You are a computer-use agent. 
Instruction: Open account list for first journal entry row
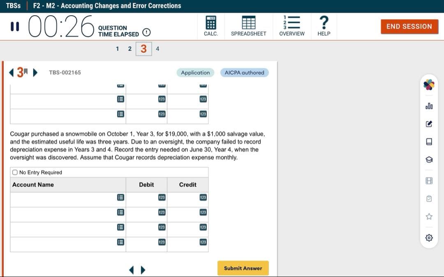point(120,198)
